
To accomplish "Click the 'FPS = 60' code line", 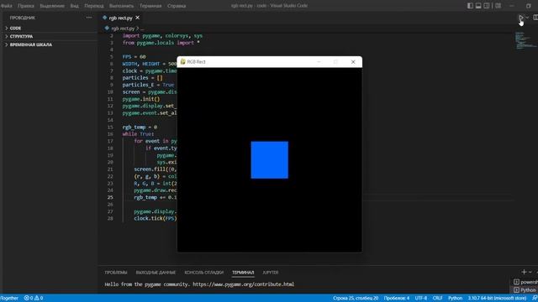I will 134,56.
